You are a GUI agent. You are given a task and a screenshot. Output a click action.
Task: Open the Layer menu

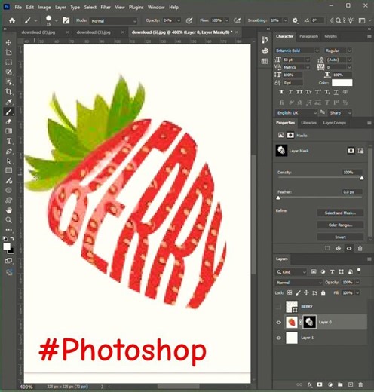coord(60,7)
